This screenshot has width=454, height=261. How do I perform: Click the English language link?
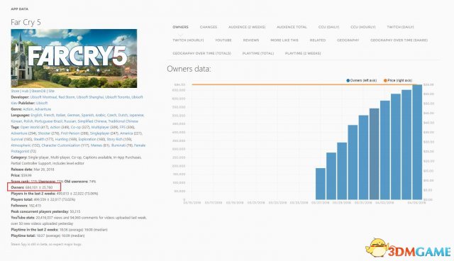tap(36, 115)
